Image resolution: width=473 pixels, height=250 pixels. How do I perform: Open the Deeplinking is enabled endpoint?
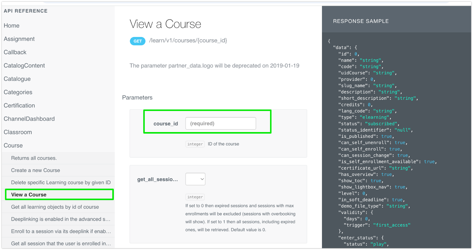[x=61, y=219]
